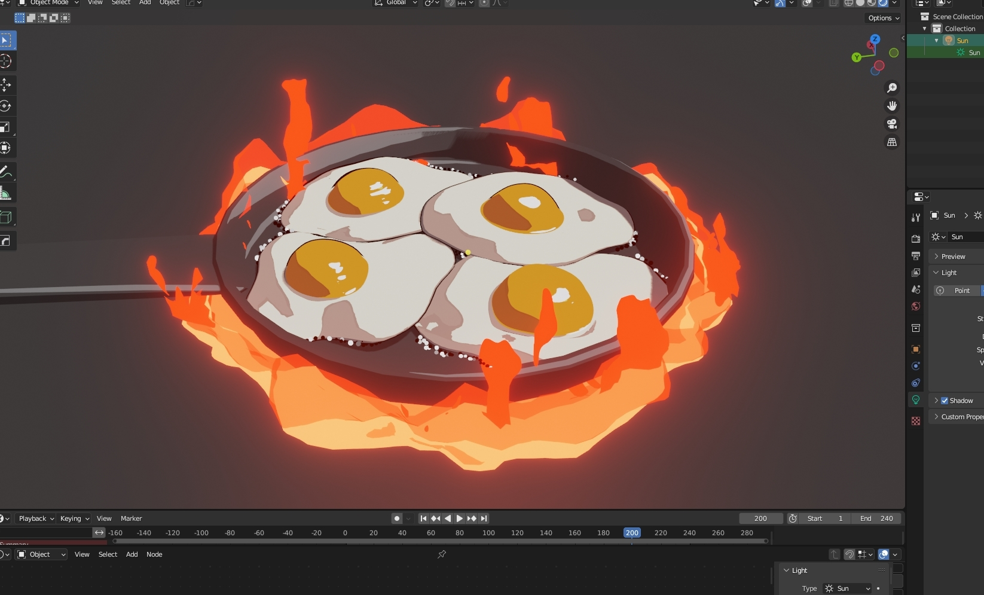Expand the Preview section in light properties
984x595 pixels.
tap(952, 256)
